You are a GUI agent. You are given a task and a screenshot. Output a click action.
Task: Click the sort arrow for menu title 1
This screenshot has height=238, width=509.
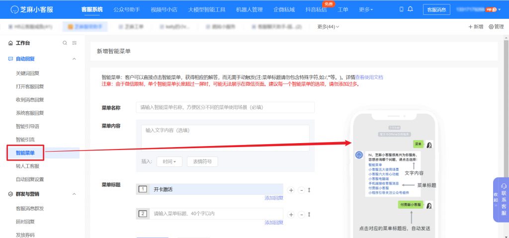point(309,190)
